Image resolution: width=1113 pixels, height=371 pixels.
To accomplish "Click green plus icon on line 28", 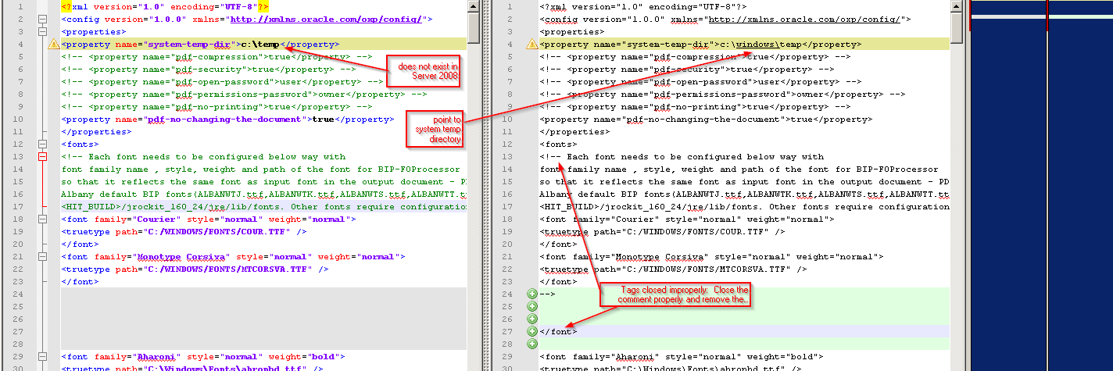I will [x=532, y=344].
